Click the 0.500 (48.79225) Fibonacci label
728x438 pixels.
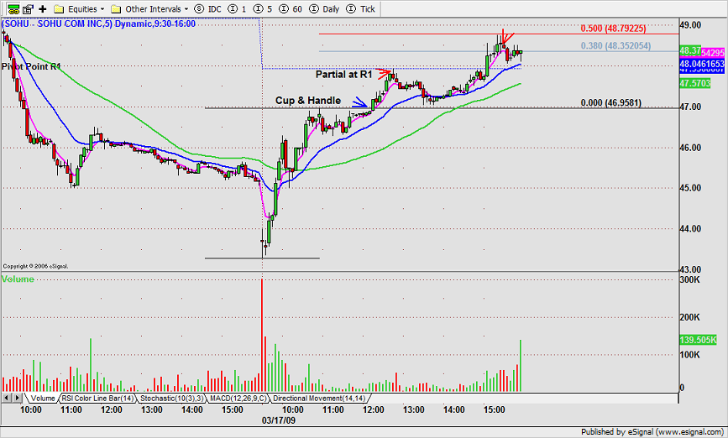pyautogui.click(x=613, y=29)
